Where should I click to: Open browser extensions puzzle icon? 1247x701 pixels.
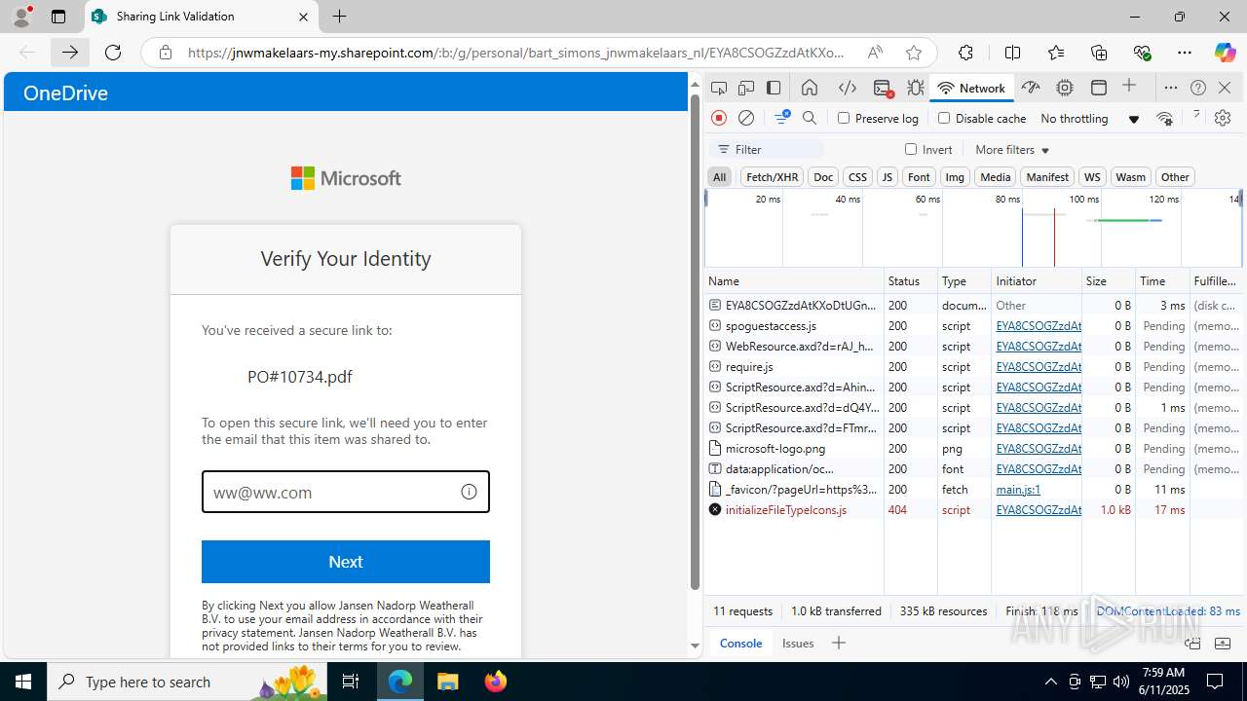(x=965, y=53)
